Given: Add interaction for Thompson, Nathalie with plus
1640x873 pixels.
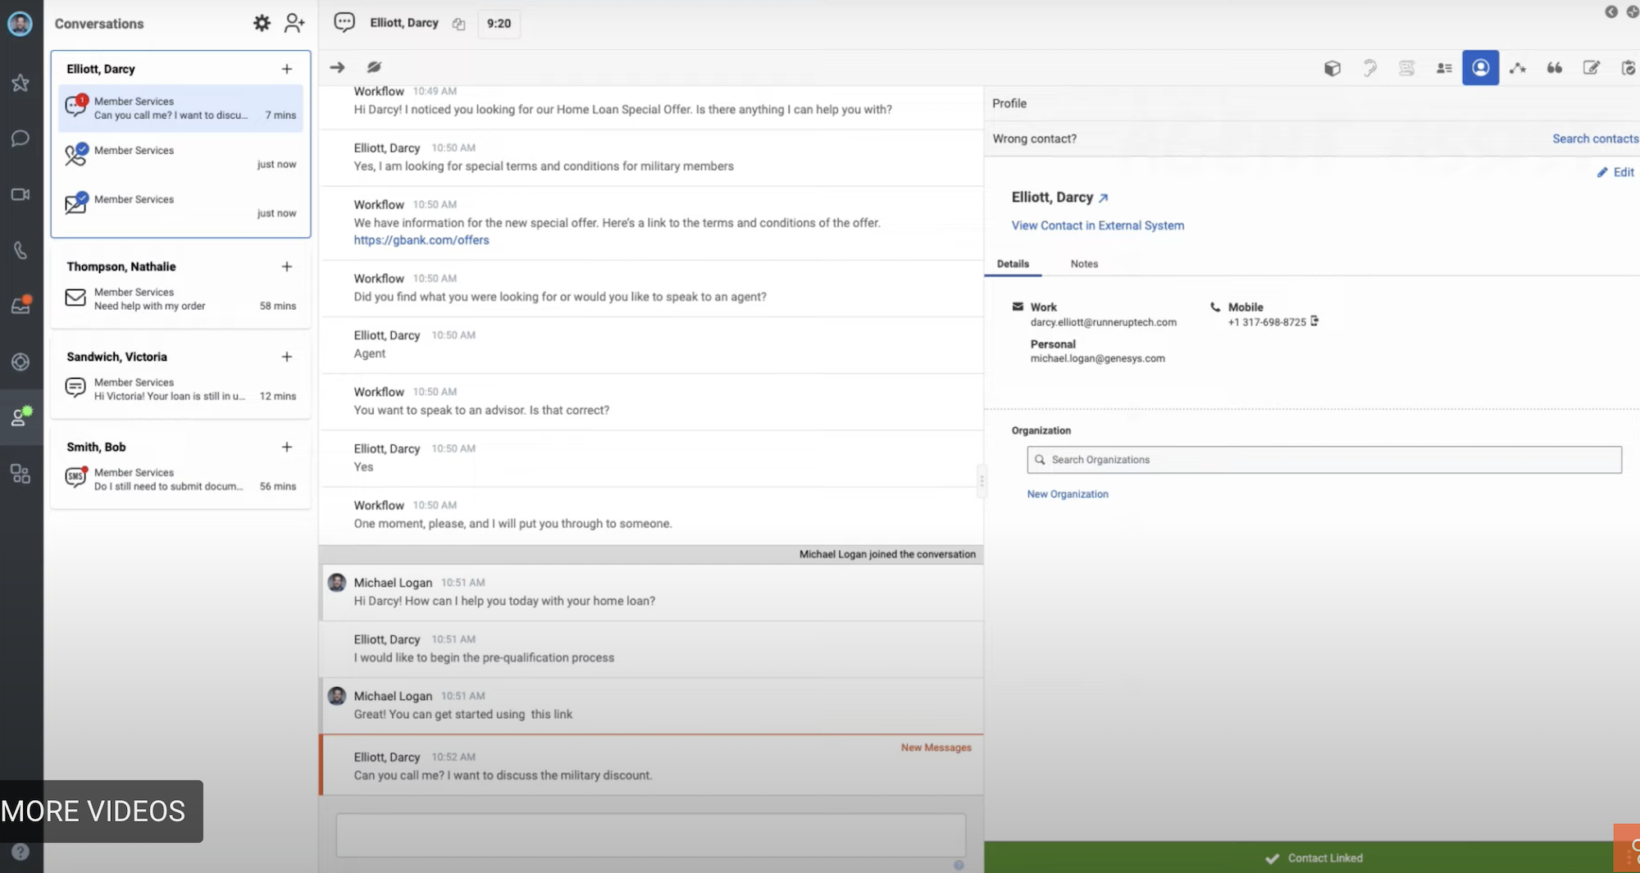Looking at the screenshot, I should 287,266.
